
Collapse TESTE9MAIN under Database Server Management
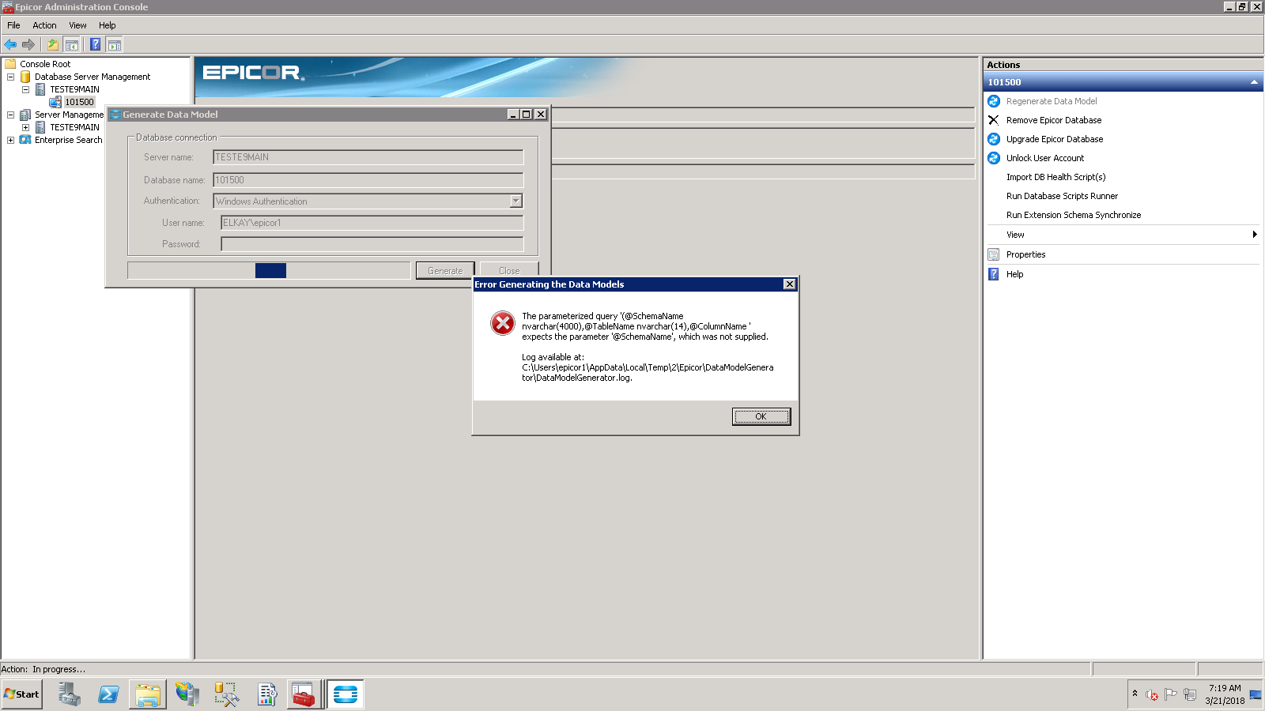pos(25,89)
